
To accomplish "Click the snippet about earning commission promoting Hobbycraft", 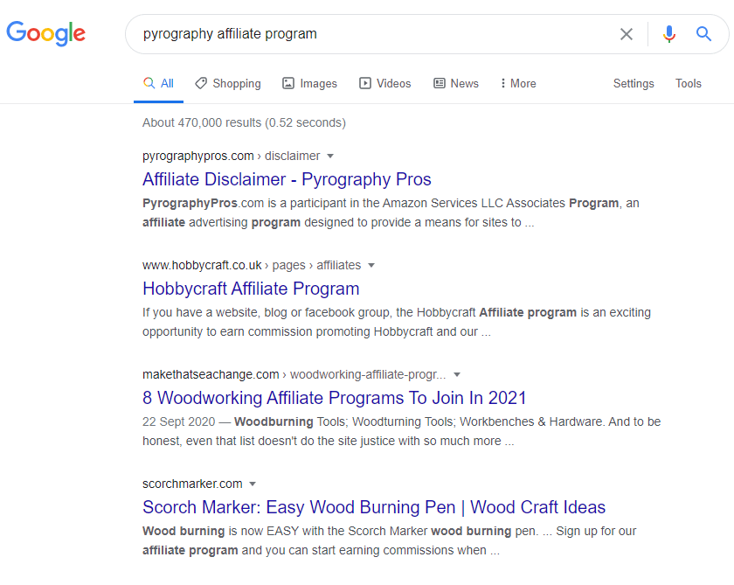I will 397,322.
